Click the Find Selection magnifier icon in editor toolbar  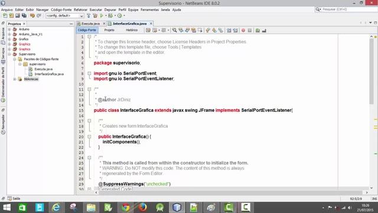coord(174,30)
